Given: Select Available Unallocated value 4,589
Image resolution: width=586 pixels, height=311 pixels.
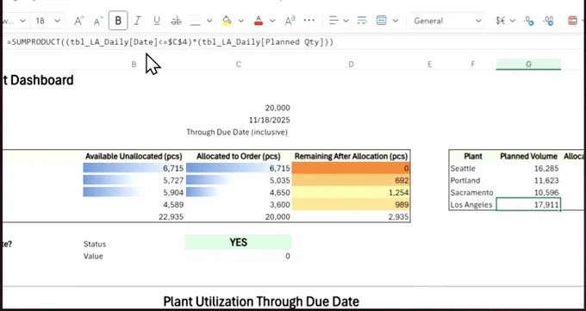Looking at the screenshot, I should tap(134, 205).
